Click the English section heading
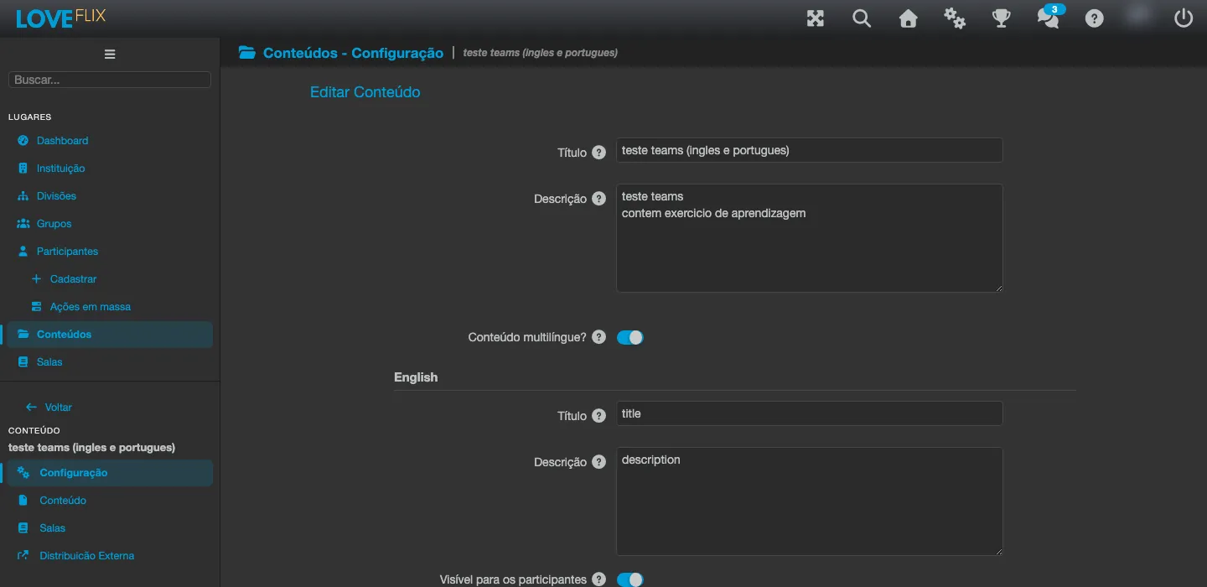 tap(416, 377)
